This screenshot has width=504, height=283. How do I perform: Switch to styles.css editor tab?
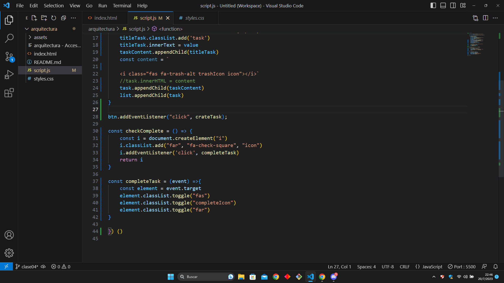[x=196, y=18]
